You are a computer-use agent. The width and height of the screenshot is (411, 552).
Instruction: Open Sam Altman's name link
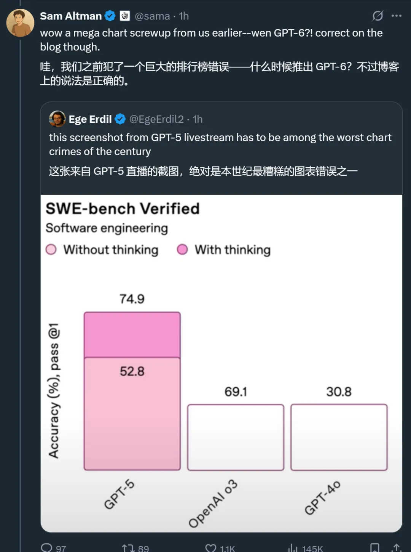point(71,16)
